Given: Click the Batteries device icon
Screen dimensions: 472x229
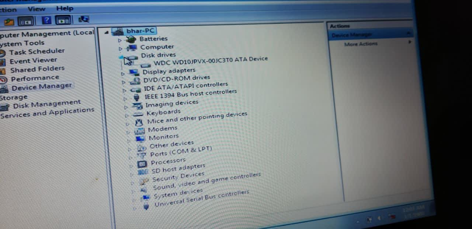Looking at the screenshot, I should click(131, 39).
